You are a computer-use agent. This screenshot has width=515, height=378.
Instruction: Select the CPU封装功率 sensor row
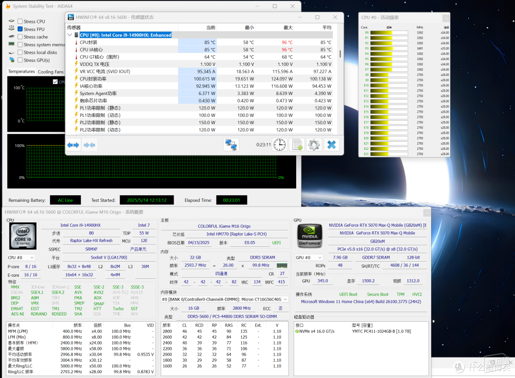click(199, 79)
